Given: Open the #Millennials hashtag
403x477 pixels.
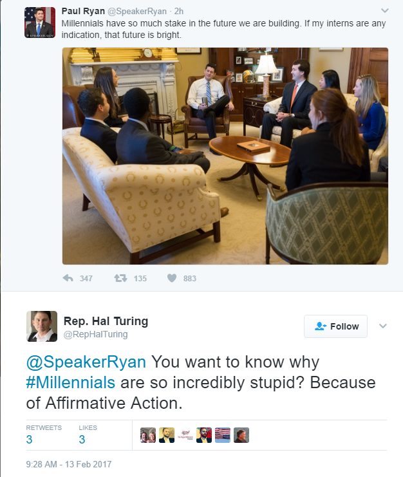Looking at the screenshot, I should [x=71, y=382].
